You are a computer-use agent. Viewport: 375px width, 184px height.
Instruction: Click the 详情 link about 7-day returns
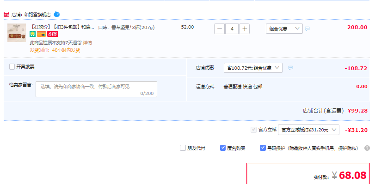tap(87, 43)
